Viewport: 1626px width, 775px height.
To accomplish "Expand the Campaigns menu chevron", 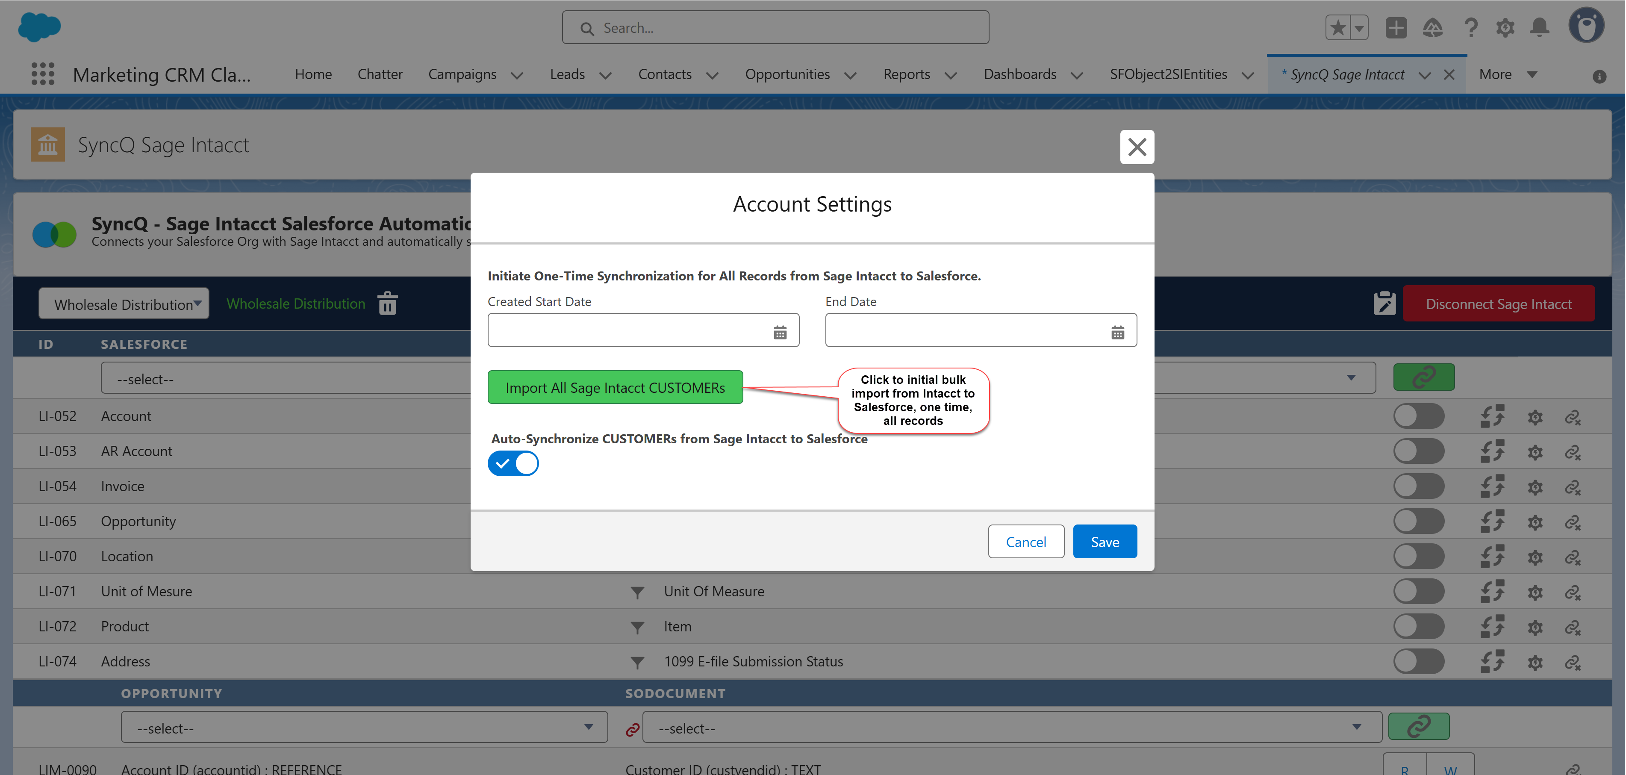I will tap(516, 75).
